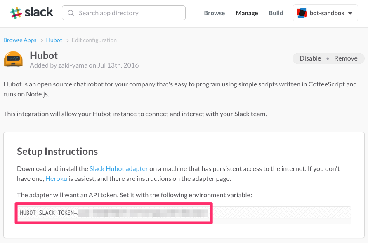Open the Heroku link
The width and height of the screenshot is (368, 243).
[56, 179]
